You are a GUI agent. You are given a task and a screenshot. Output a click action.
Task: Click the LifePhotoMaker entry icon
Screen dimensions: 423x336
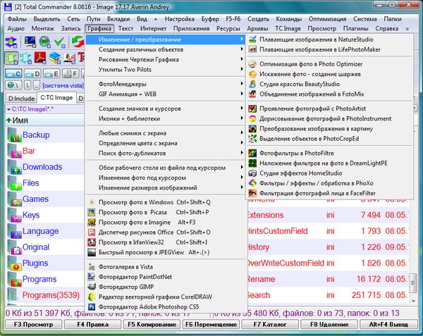(252, 49)
